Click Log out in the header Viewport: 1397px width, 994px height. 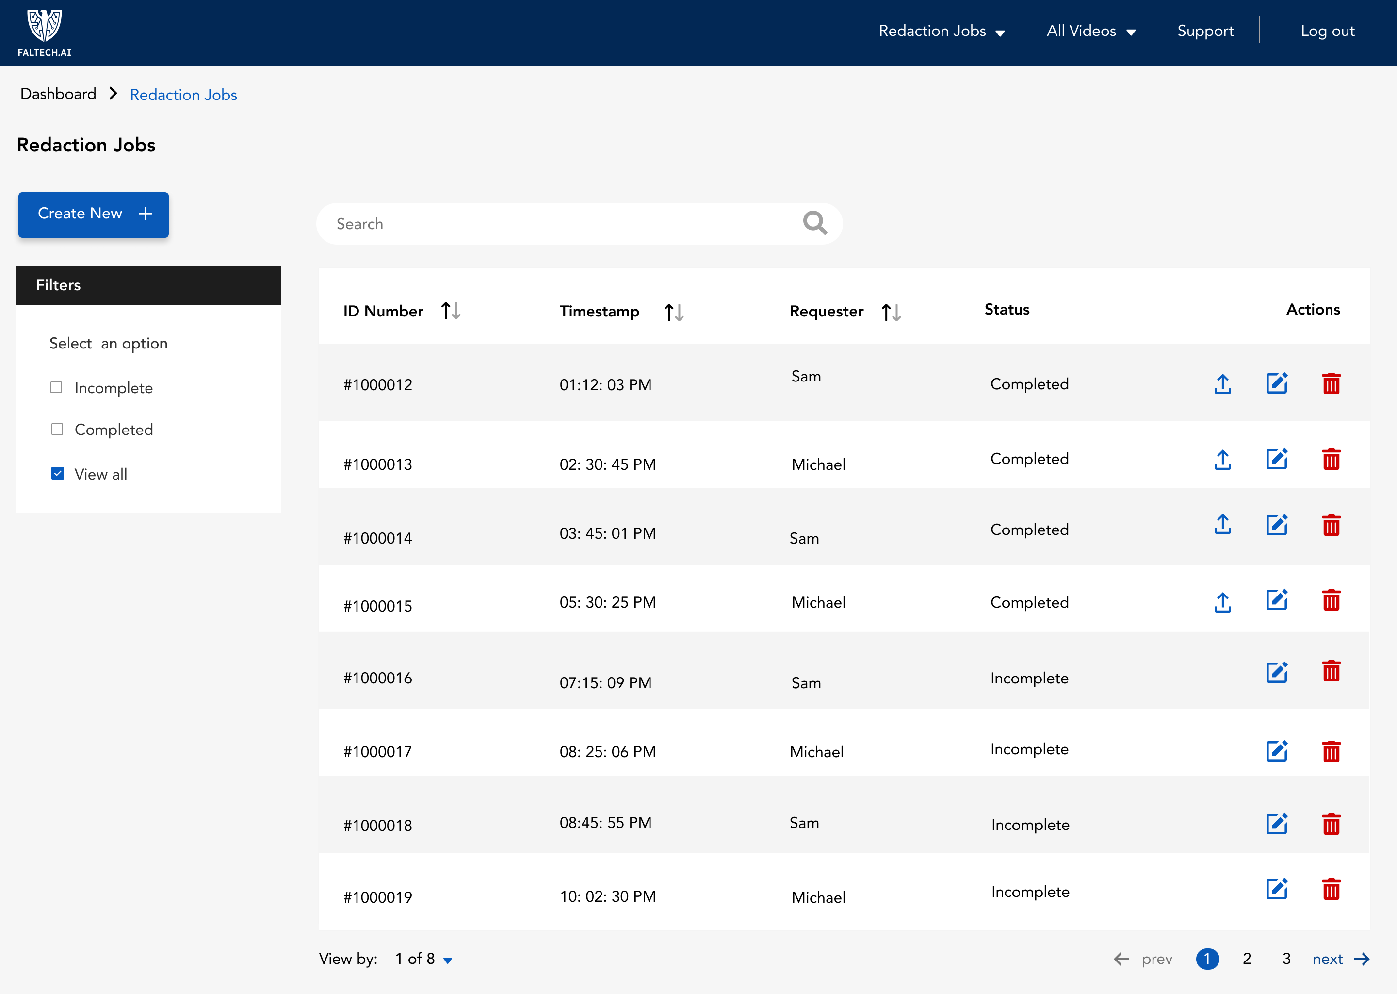(1327, 31)
